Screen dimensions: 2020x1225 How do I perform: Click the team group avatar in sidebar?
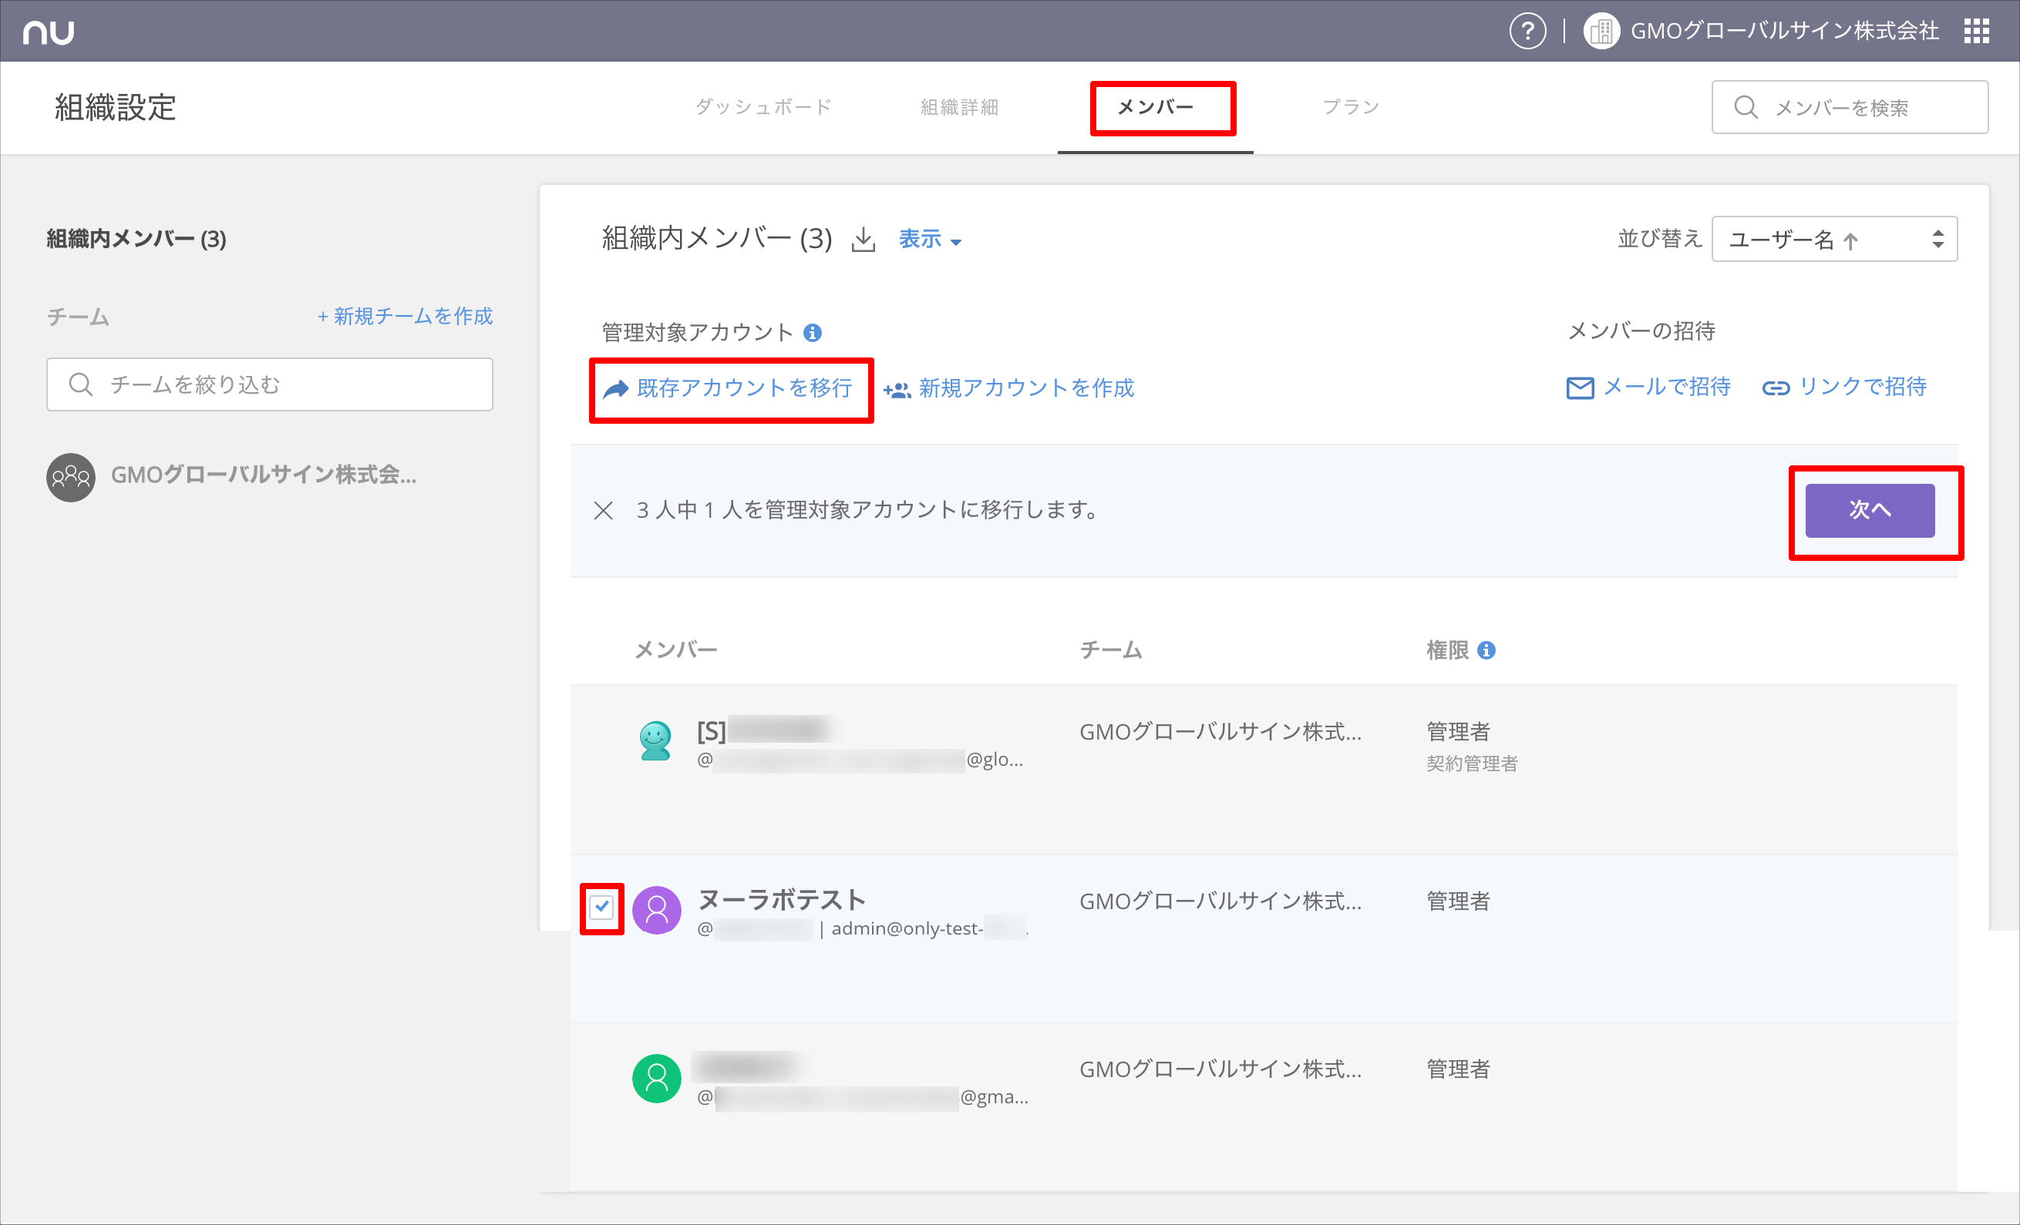[70, 477]
